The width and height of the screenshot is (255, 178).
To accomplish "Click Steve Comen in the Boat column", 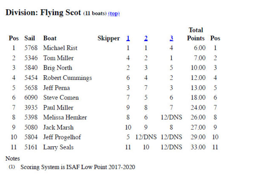I will pos(61,98).
